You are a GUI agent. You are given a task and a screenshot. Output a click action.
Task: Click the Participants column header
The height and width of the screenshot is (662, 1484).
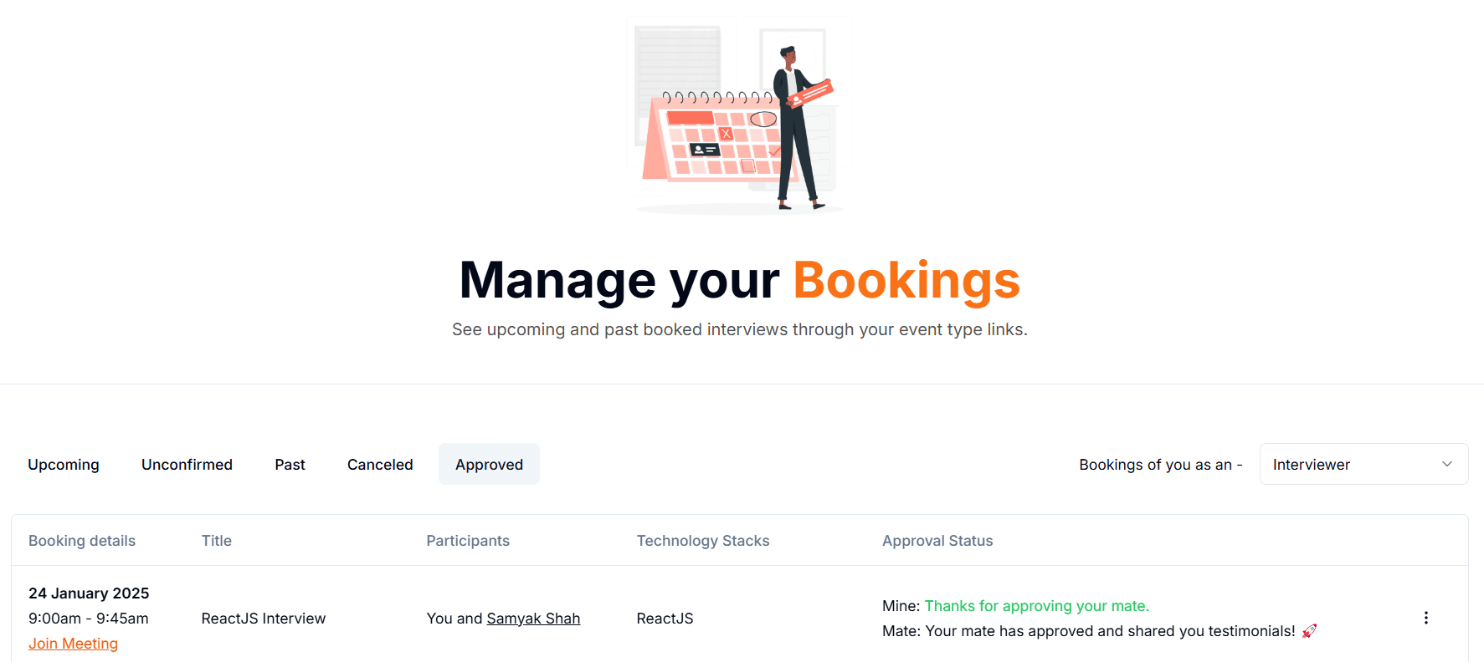468,541
